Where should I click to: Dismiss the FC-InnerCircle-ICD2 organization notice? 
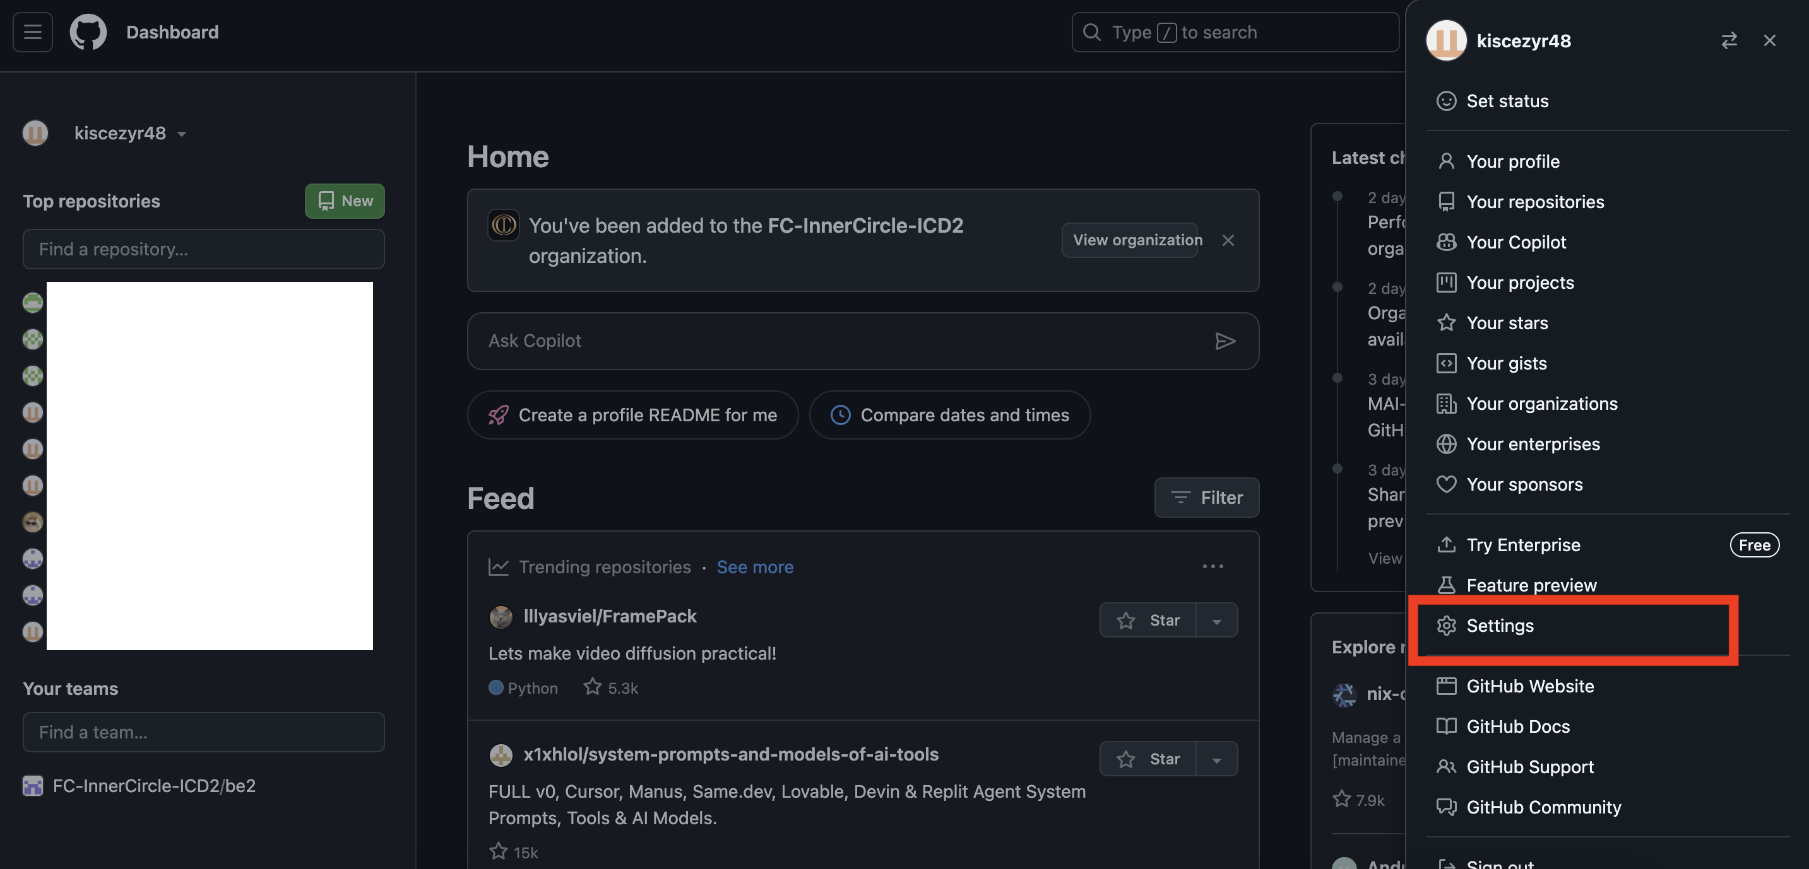(x=1228, y=240)
